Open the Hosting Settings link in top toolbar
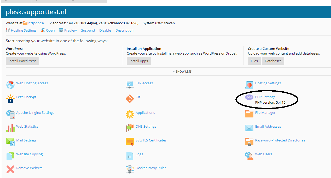Image resolution: width=331 pixels, height=178 pixels. pyautogui.click(x=24, y=30)
